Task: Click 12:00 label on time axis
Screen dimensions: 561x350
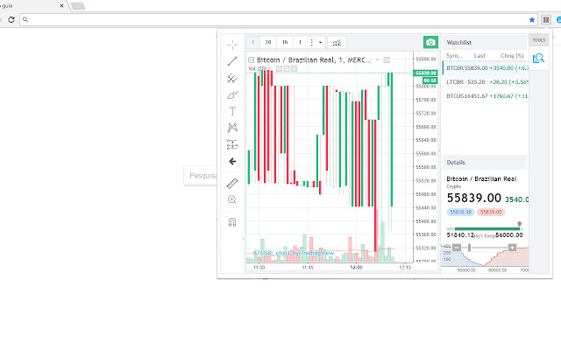Action: pos(357,267)
